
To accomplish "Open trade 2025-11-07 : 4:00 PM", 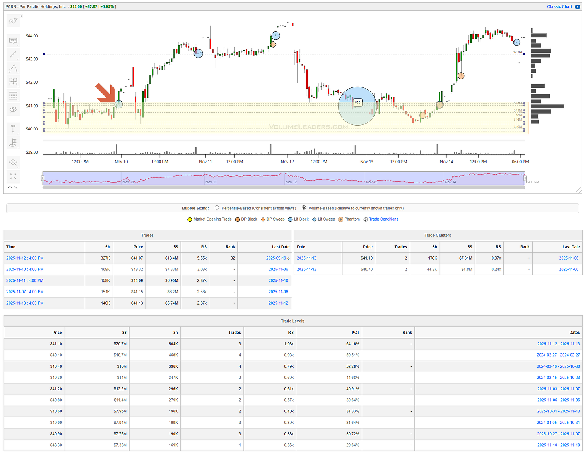I will coord(25,292).
